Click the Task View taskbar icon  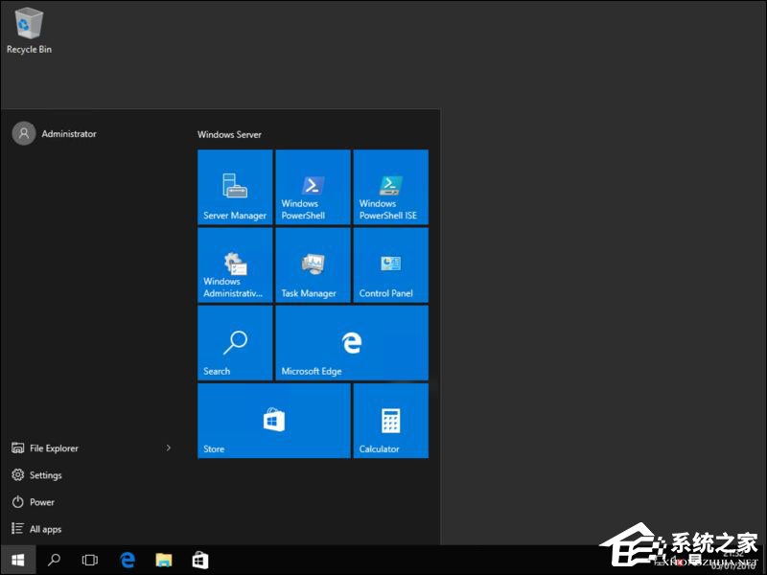(89, 560)
